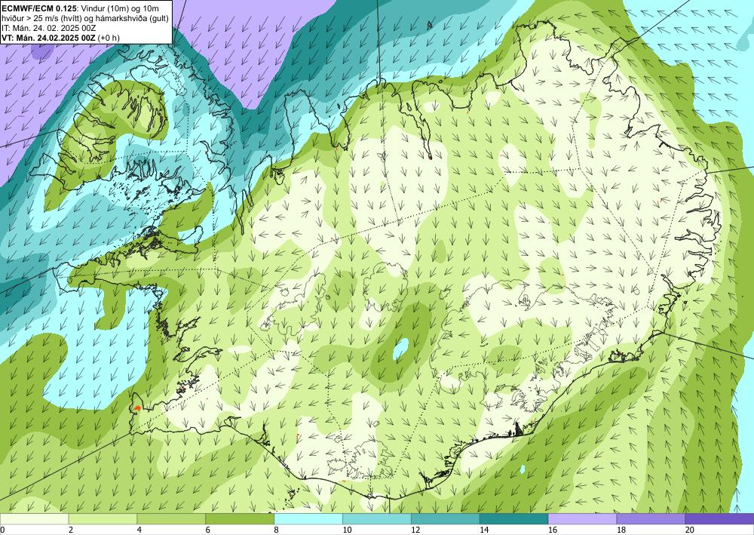Click the legend scale label "12"
Screen dimensions: 754x535
coord(415,530)
